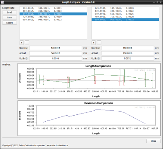Screen dimensions: 163x149
Task: Click the window icon in the title bar
Action: [2, 2]
